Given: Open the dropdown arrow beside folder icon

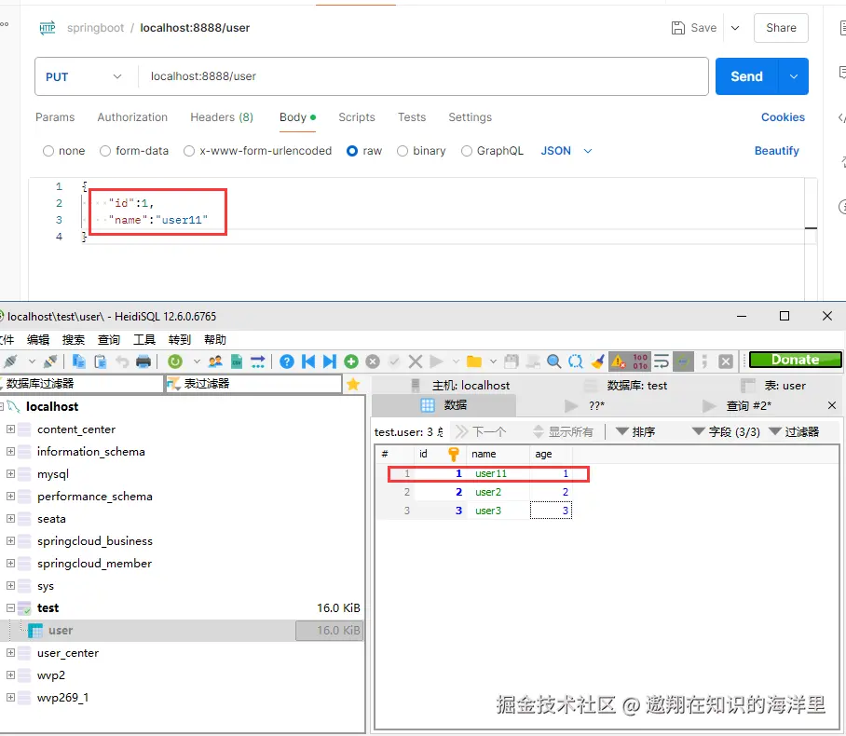Looking at the screenshot, I should click(x=493, y=361).
